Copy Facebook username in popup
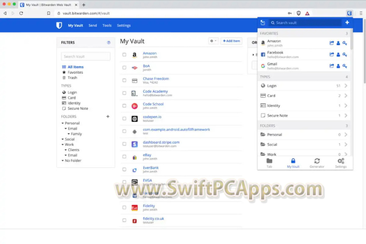The height and width of the screenshot is (244, 366). pos(338,54)
